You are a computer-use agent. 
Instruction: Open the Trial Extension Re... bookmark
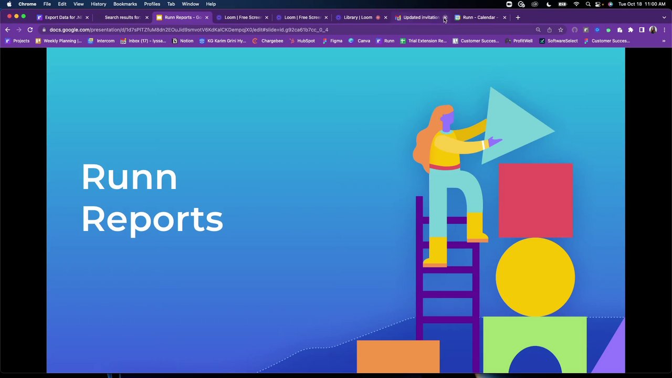click(423, 41)
